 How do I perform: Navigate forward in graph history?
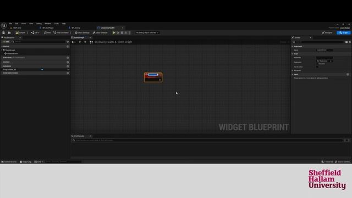pyautogui.click(x=85, y=42)
